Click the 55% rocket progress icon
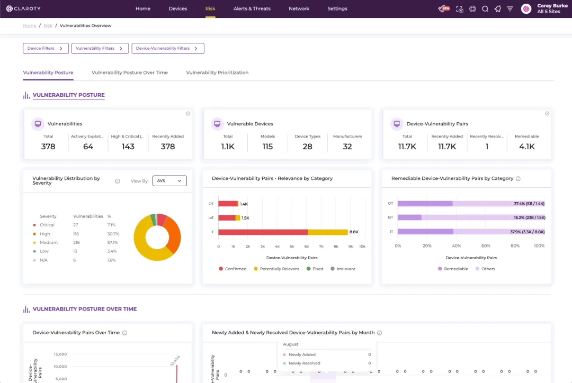The image size is (572, 383). (444, 9)
